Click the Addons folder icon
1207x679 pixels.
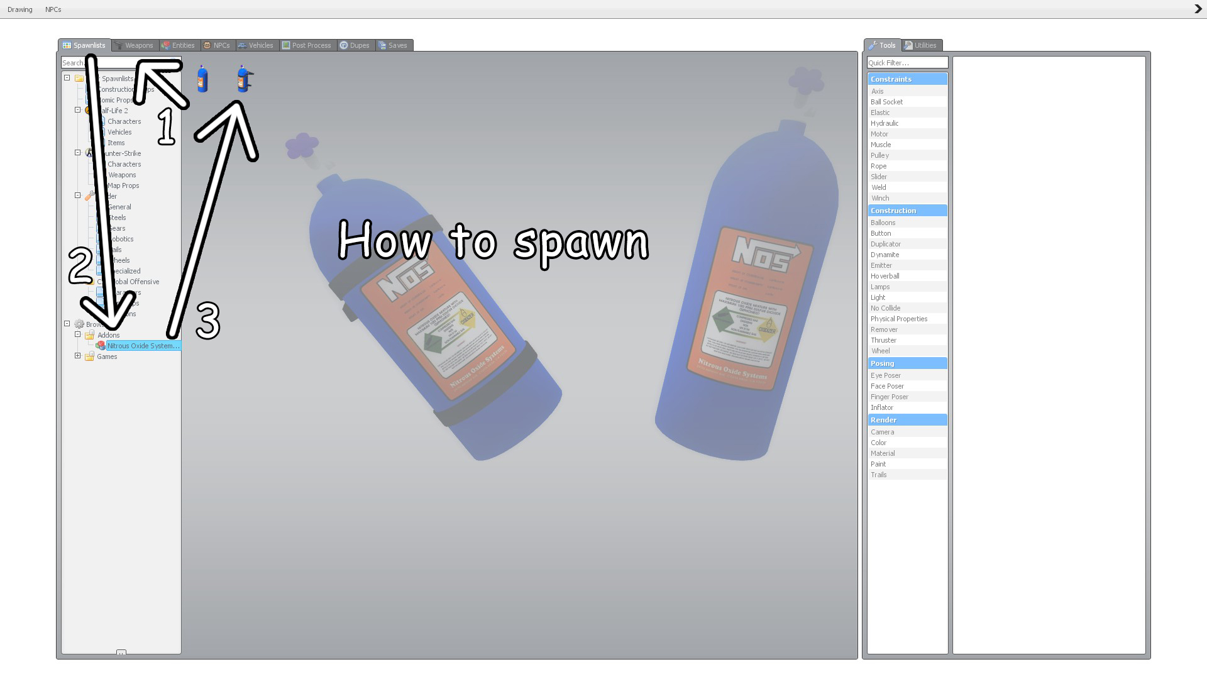pyautogui.click(x=90, y=335)
